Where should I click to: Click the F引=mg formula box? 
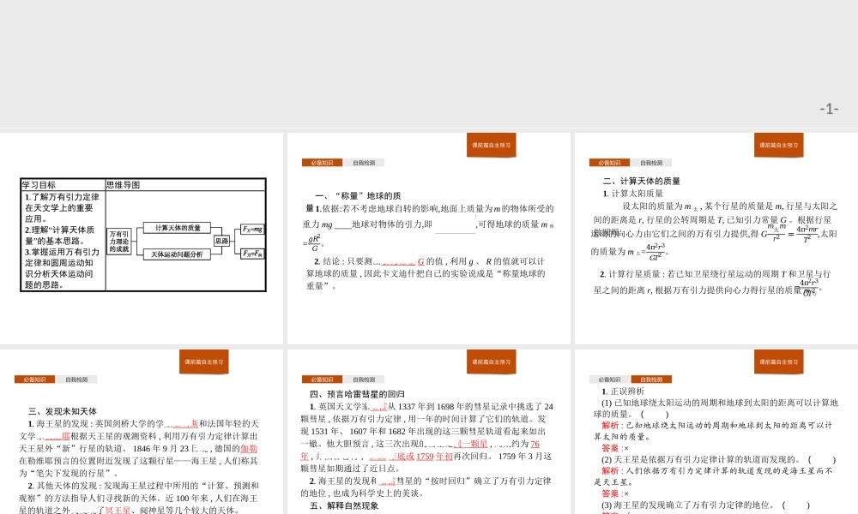(x=253, y=229)
